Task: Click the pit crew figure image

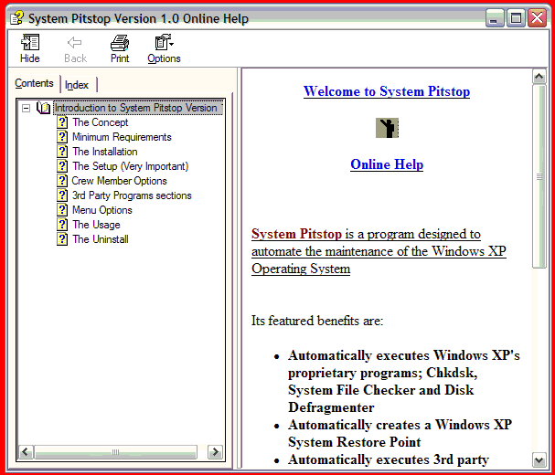Action: [387, 128]
